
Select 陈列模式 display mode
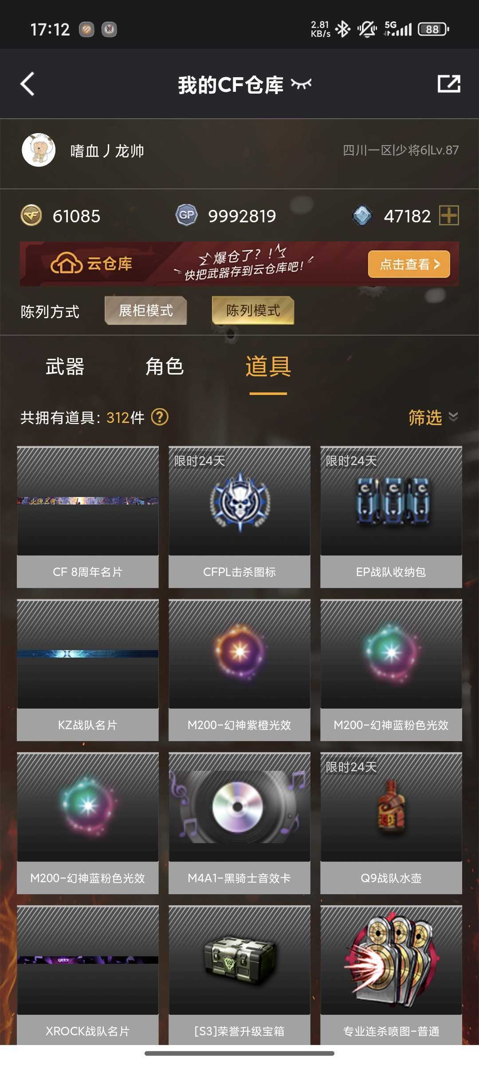point(253,311)
